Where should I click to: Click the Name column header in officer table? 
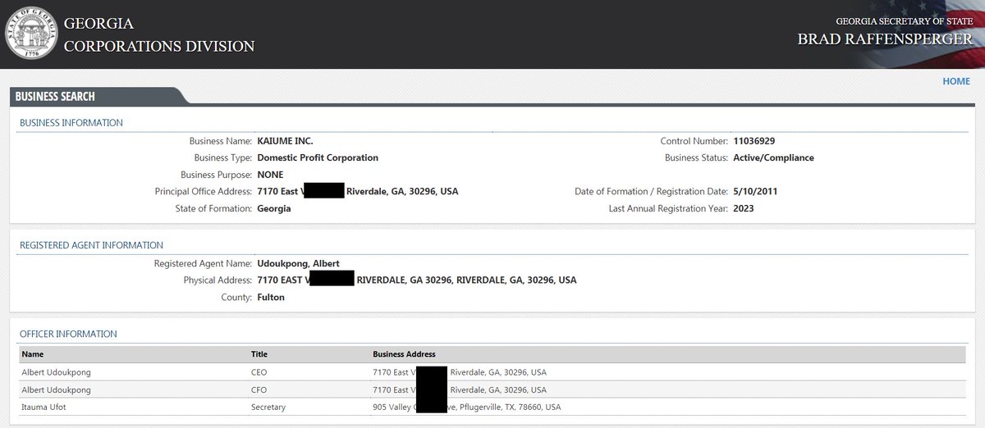33,354
